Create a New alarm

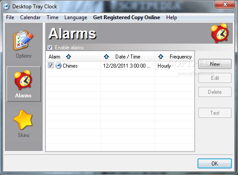coord(215,64)
